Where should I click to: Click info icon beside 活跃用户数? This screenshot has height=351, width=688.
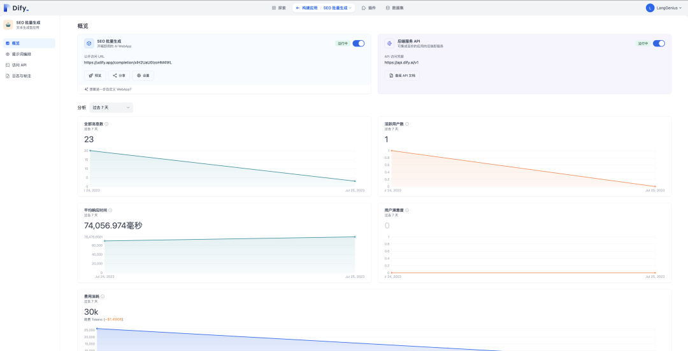(407, 124)
